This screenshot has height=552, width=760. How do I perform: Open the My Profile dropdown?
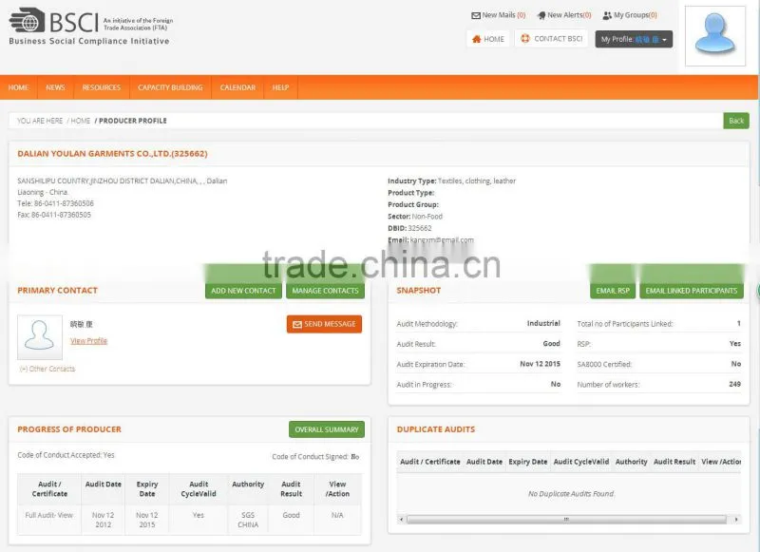634,39
